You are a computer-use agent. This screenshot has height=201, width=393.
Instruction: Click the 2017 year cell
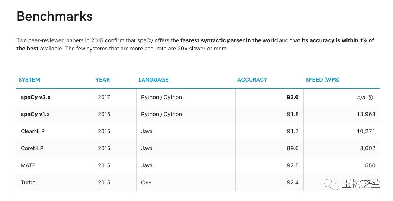tap(104, 97)
